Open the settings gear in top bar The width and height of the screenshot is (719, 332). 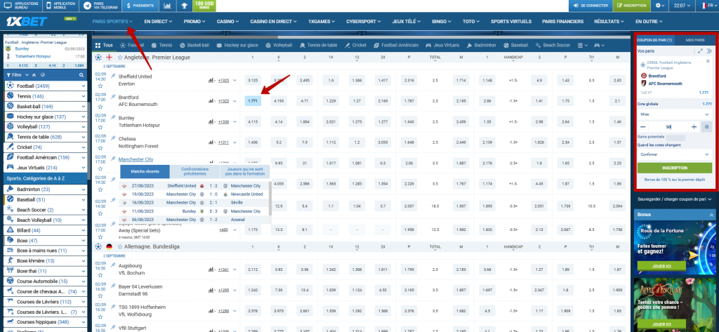[x=660, y=6]
